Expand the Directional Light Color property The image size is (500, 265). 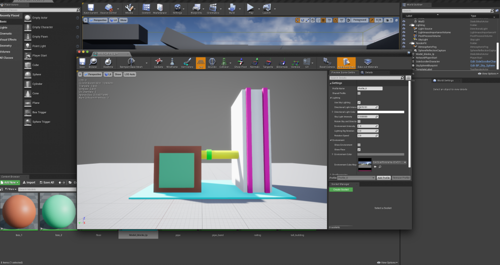pyautogui.click(x=332, y=112)
